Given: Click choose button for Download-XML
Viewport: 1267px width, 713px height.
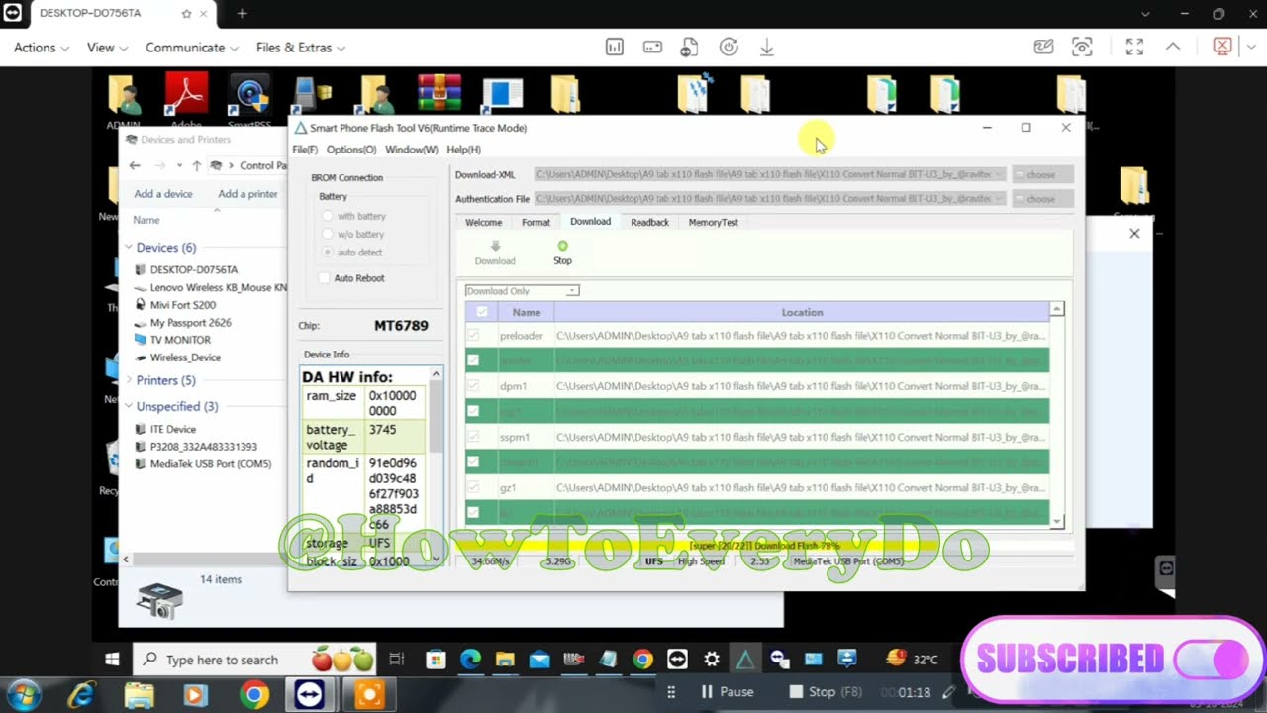Looking at the screenshot, I should (x=1041, y=174).
